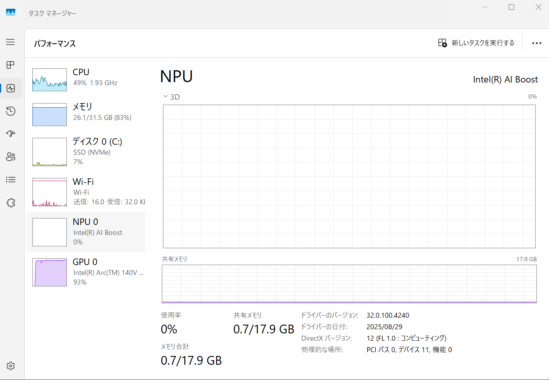Select the NPU 0 Intel AI Boost entry
The height and width of the screenshot is (380, 549).
86,232
